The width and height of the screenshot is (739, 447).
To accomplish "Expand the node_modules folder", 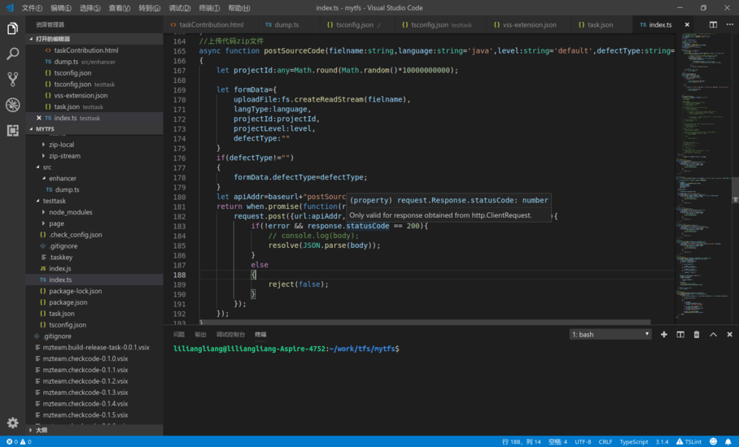I will 70,212.
